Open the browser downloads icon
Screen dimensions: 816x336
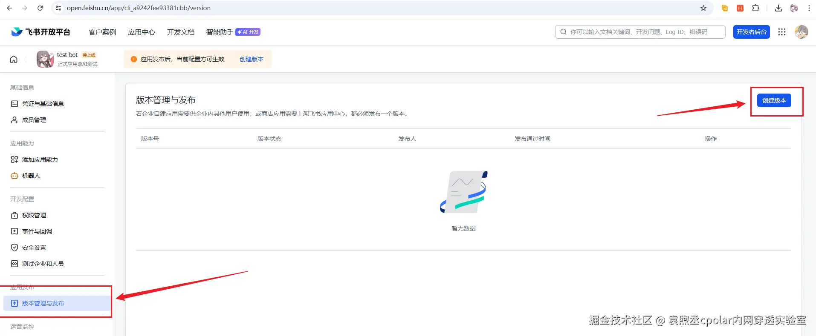tap(778, 8)
